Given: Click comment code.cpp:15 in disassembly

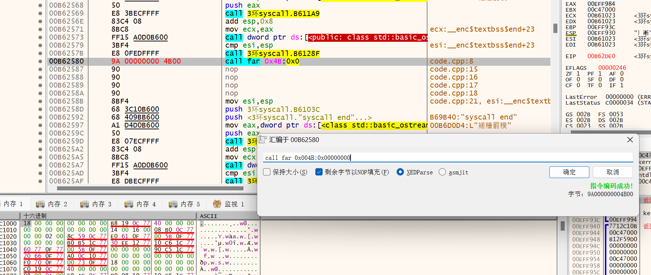Looking at the screenshot, I should click(454, 69).
